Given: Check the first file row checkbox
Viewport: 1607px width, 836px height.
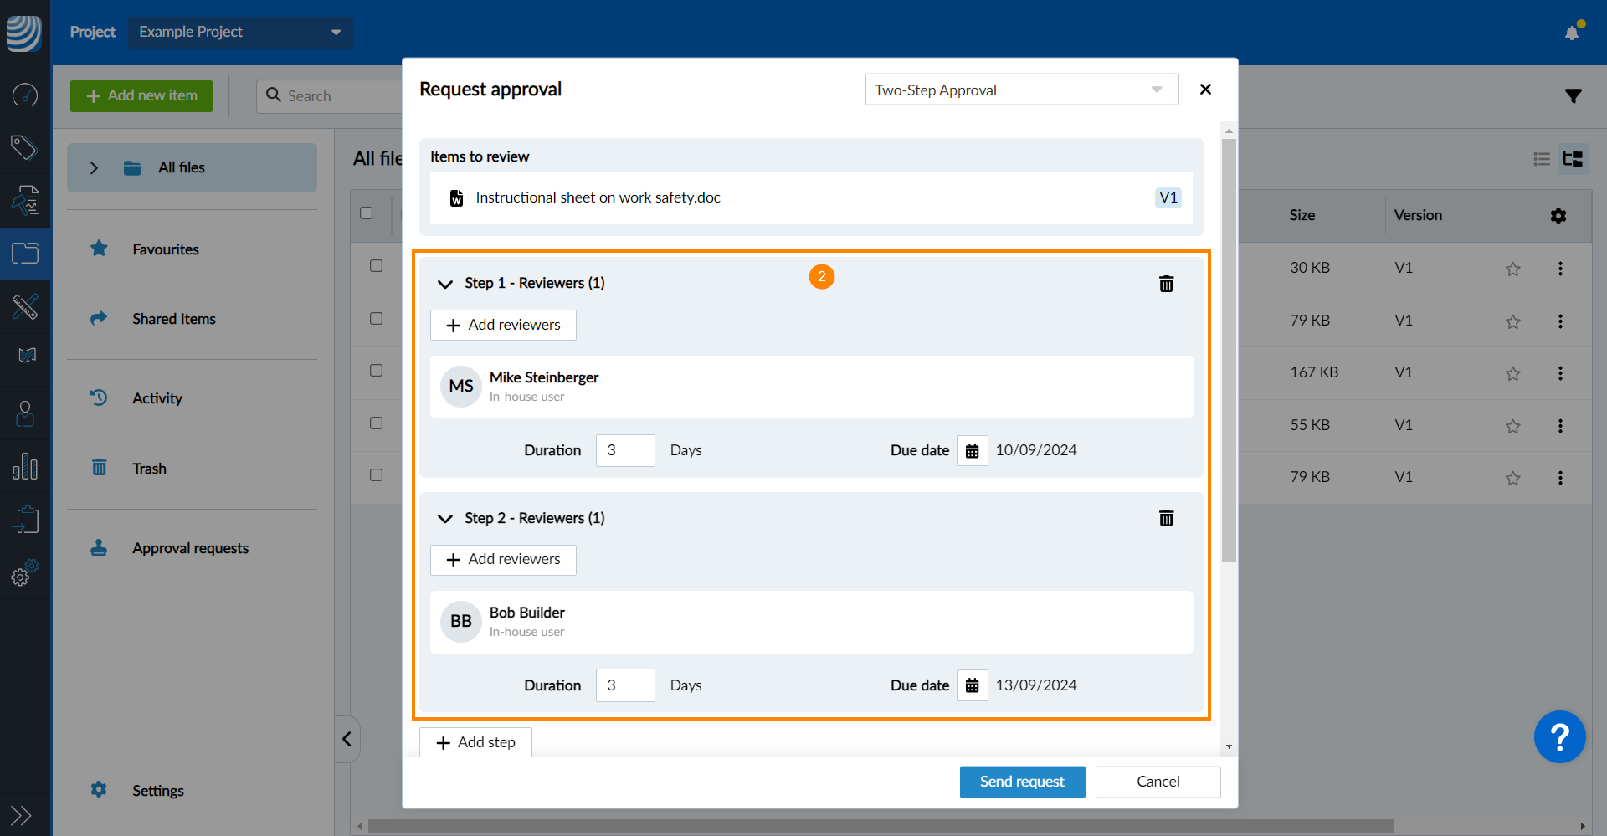Looking at the screenshot, I should 377,266.
